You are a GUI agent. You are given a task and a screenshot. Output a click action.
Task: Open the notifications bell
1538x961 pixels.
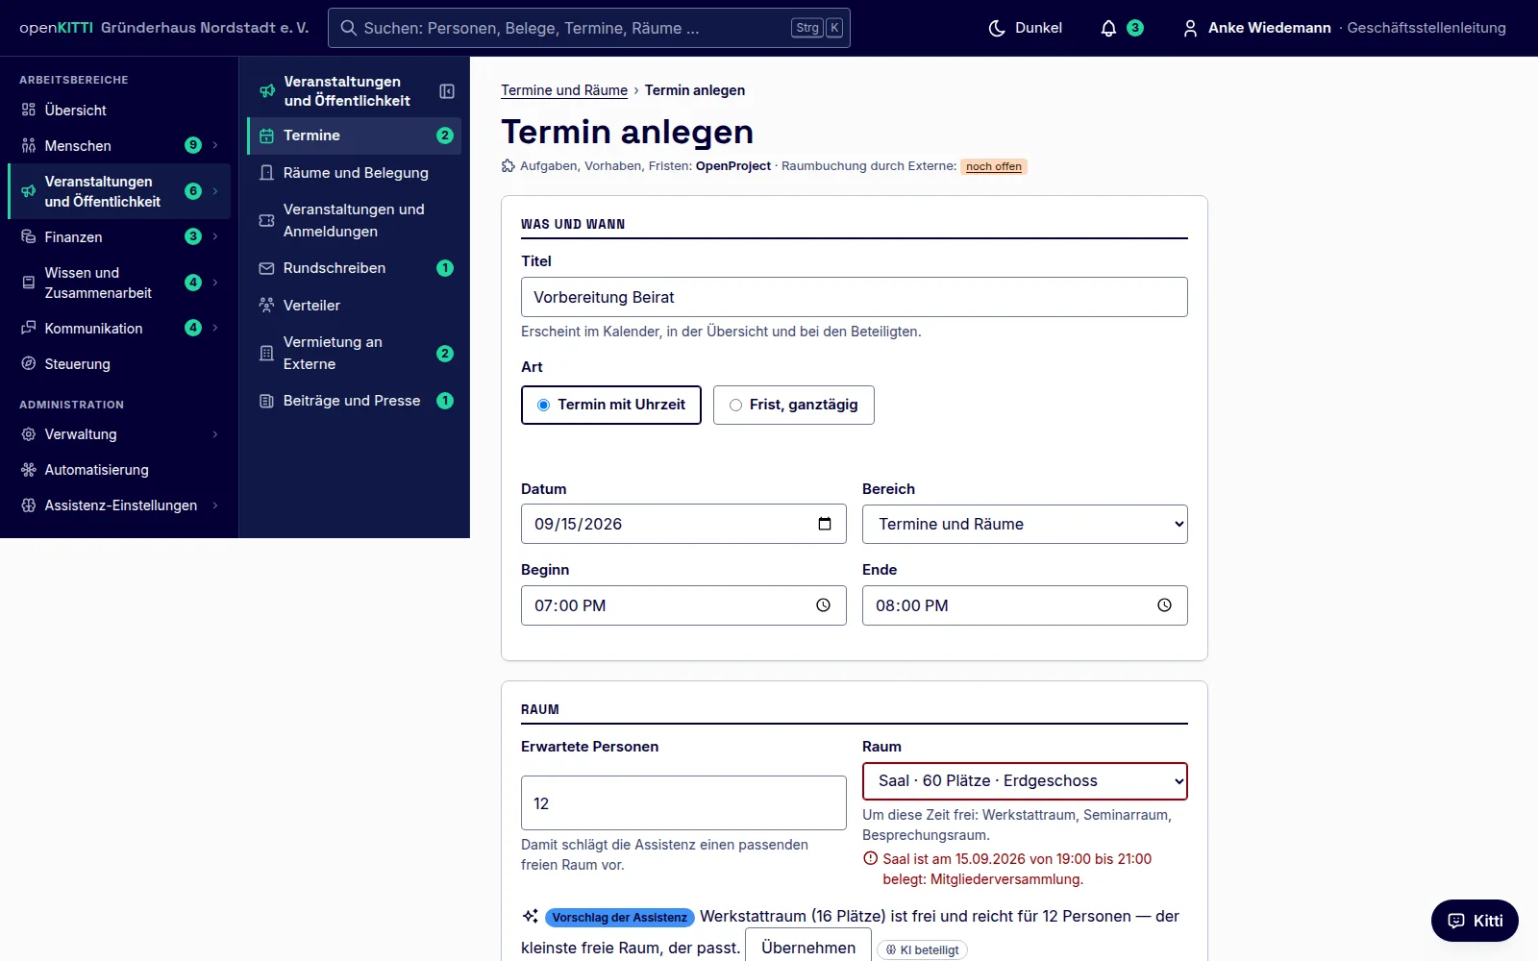tap(1108, 28)
